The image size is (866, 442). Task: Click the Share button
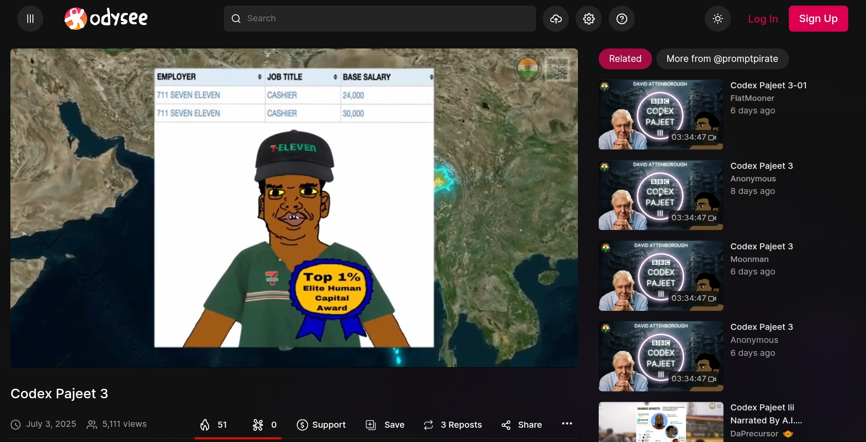click(522, 425)
